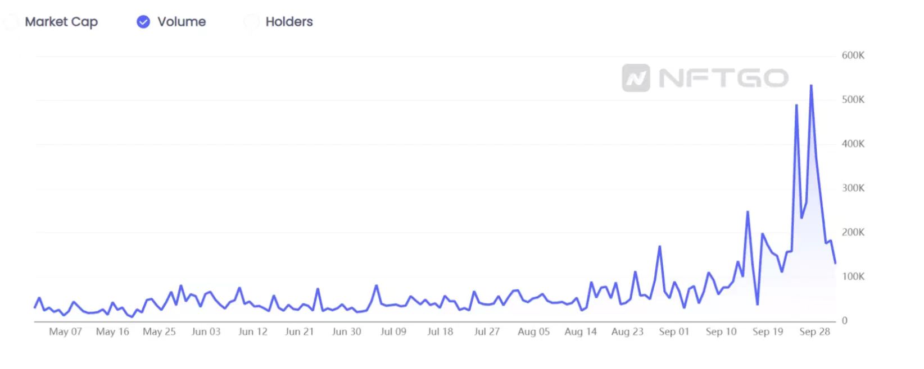Enable the Market Cap checkbox
Image resolution: width=924 pixels, height=369 pixels.
coord(11,22)
